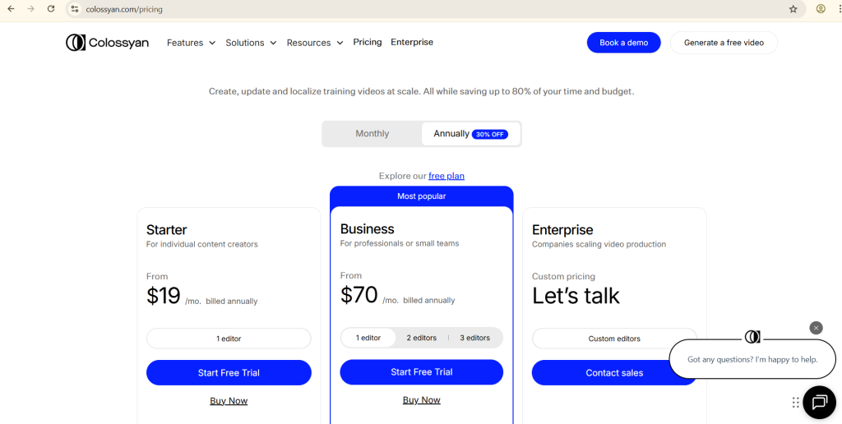Viewport: 842px width, 424px height.
Task: Open the browser profile icon
Action: [821, 9]
